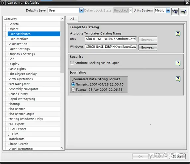Viewport: 190px width, 164px height.
Task: Open the Units System dropdown
Action: pos(168,10)
